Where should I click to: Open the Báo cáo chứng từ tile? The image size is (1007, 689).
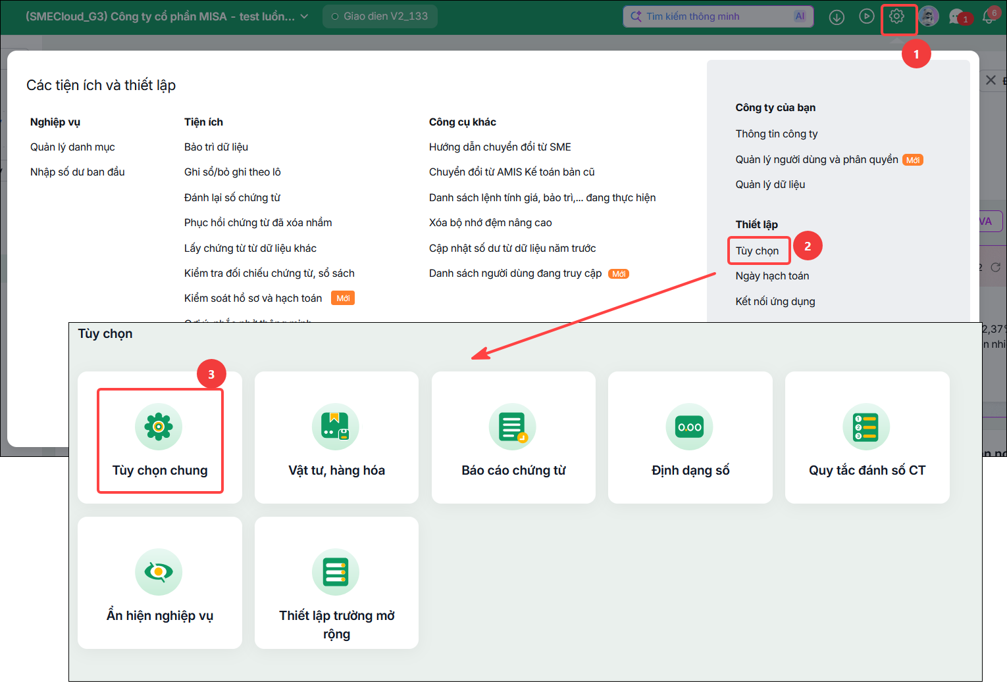(513, 438)
